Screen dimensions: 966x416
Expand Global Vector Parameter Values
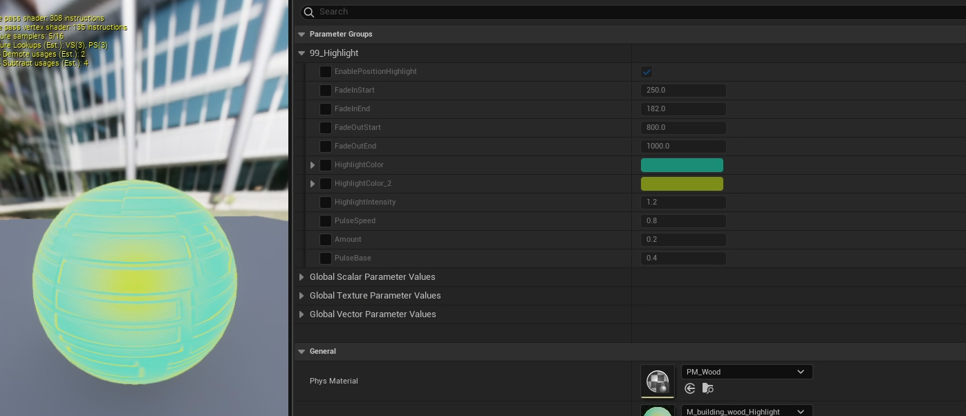pos(301,314)
